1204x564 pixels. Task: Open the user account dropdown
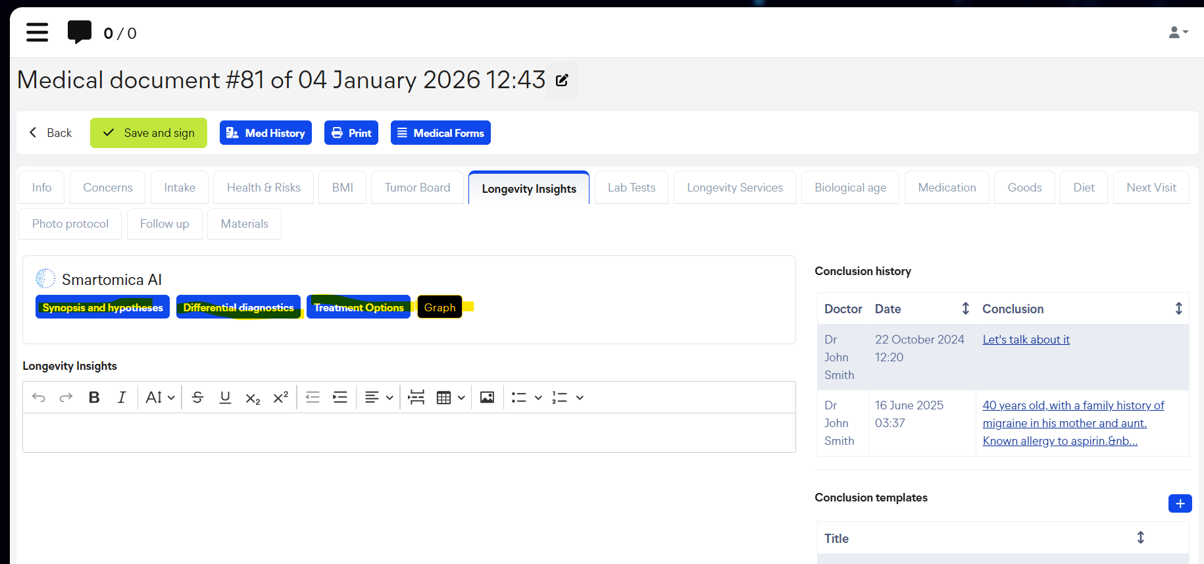1178,32
